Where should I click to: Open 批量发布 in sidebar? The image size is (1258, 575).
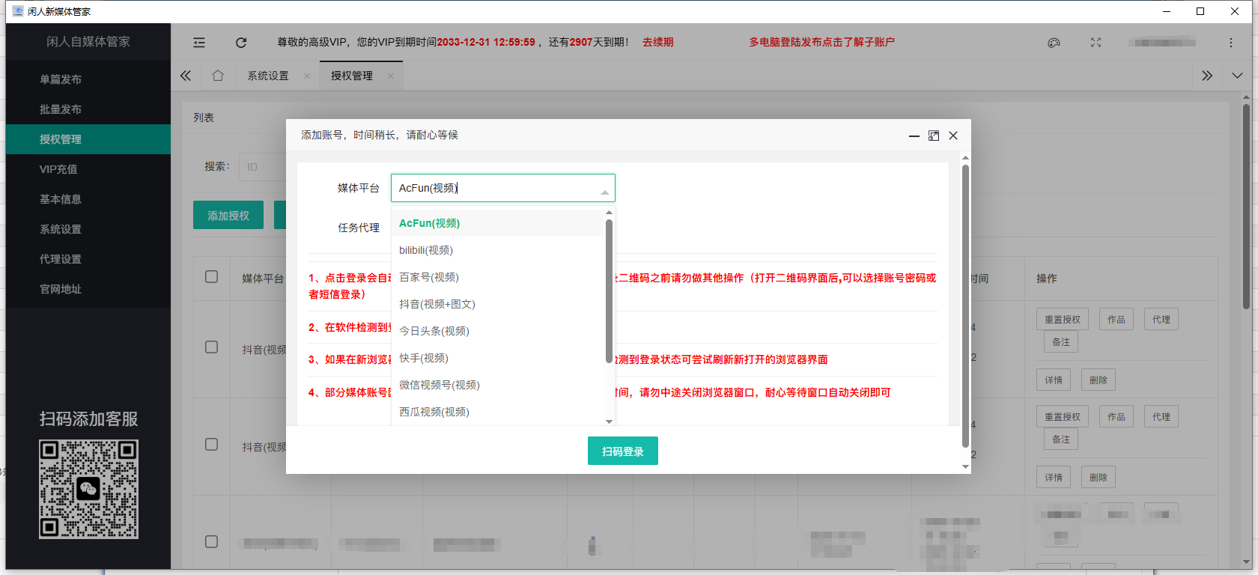(88, 109)
